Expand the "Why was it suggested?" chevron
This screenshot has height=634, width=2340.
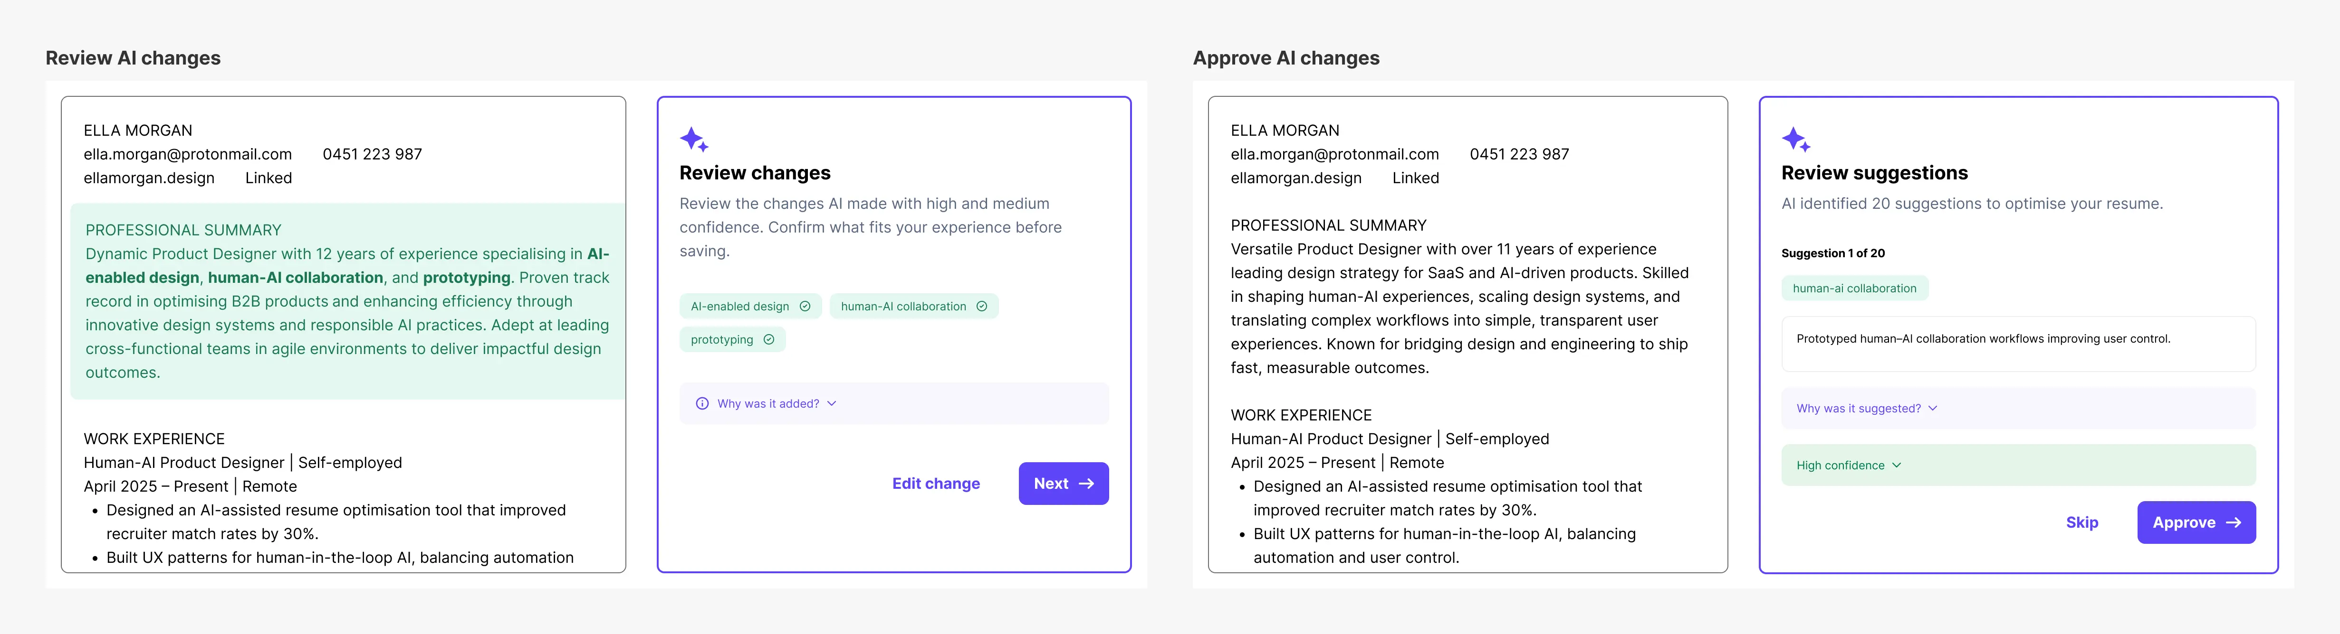point(1933,408)
